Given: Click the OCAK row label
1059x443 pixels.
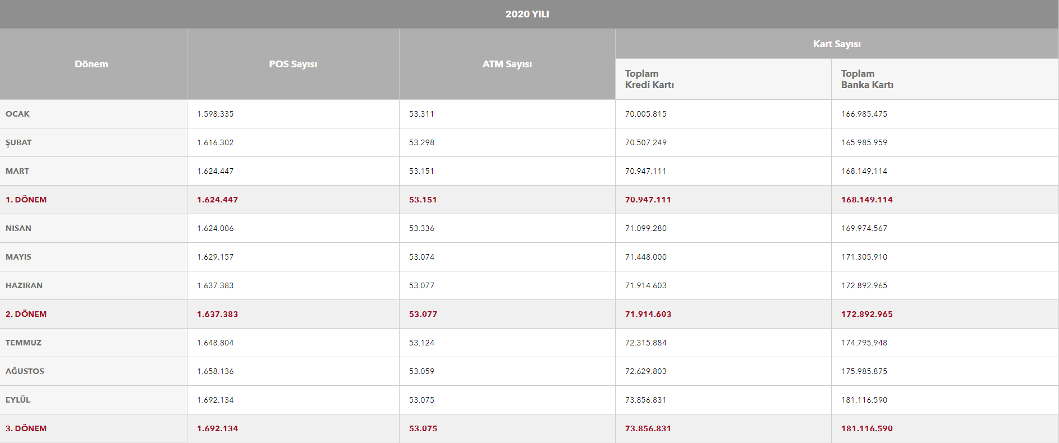Looking at the screenshot, I should (x=17, y=114).
